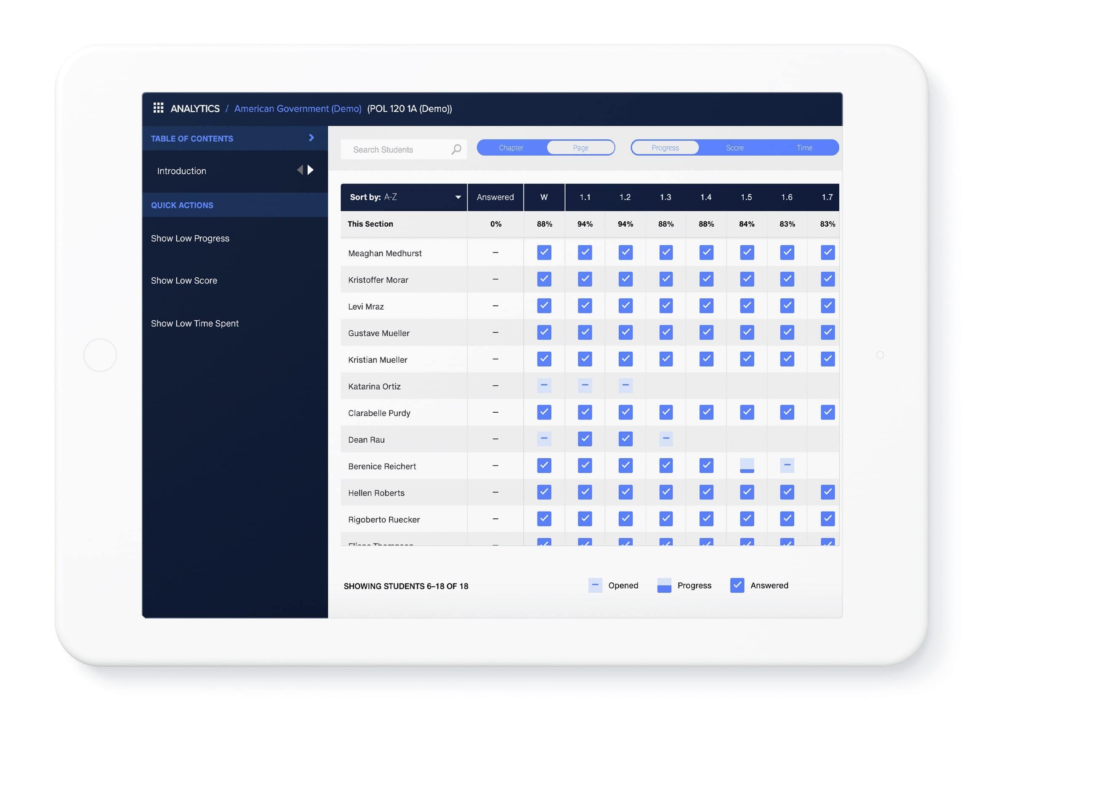The image size is (1104, 788).
Task: Collapse the Table of Contents panel
Action: point(311,138)
